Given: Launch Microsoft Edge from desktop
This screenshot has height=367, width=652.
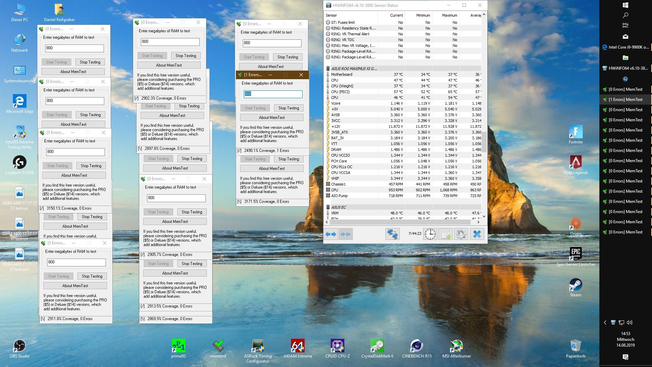Looking at the screenshot, I should tap(19, 104).
